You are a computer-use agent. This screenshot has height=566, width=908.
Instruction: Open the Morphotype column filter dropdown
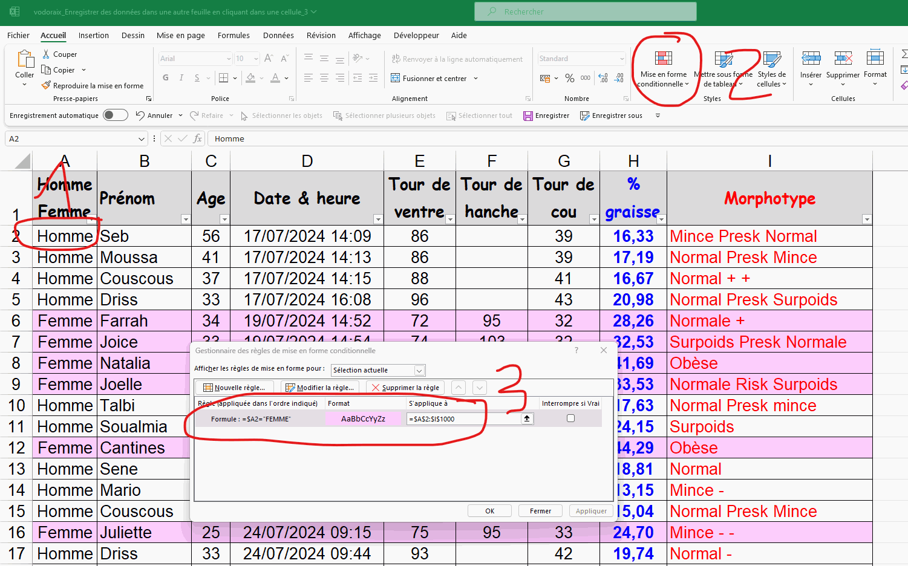point(866,220)
